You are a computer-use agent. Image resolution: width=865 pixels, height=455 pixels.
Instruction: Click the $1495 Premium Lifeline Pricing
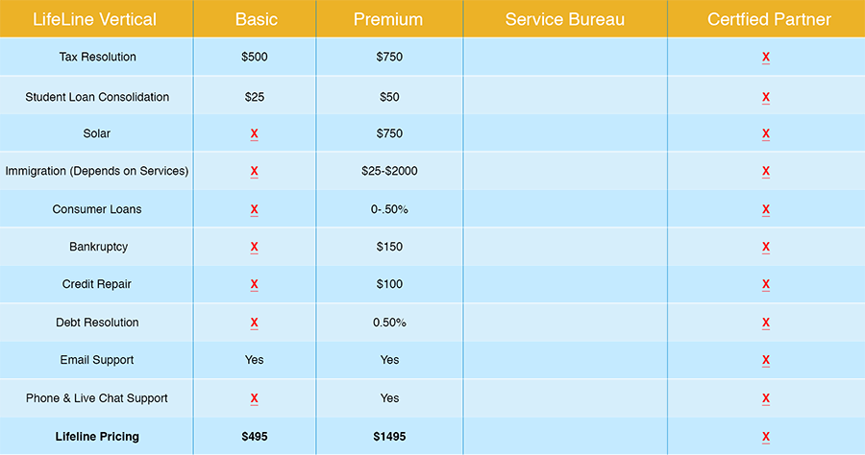click(389, 437)
